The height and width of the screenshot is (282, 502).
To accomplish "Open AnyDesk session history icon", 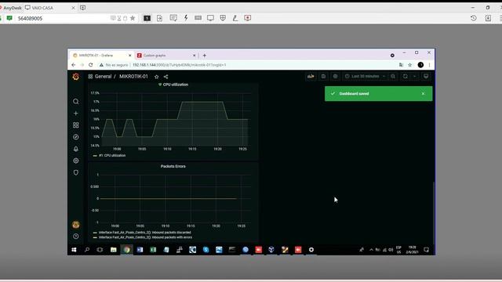I will click(x=474, y=18).
